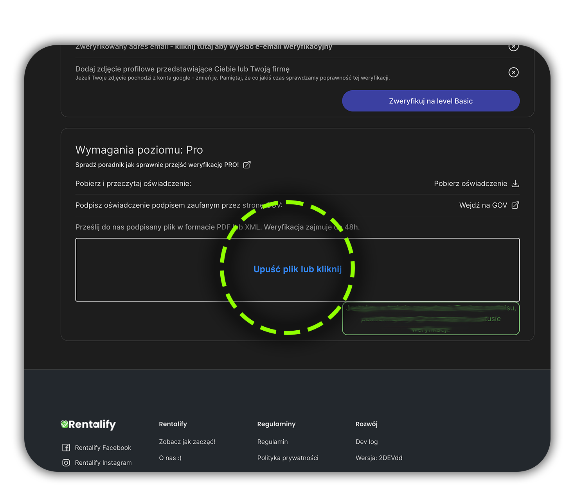Click the Upuść plik lub kliknij upload area

pos(297,269)
